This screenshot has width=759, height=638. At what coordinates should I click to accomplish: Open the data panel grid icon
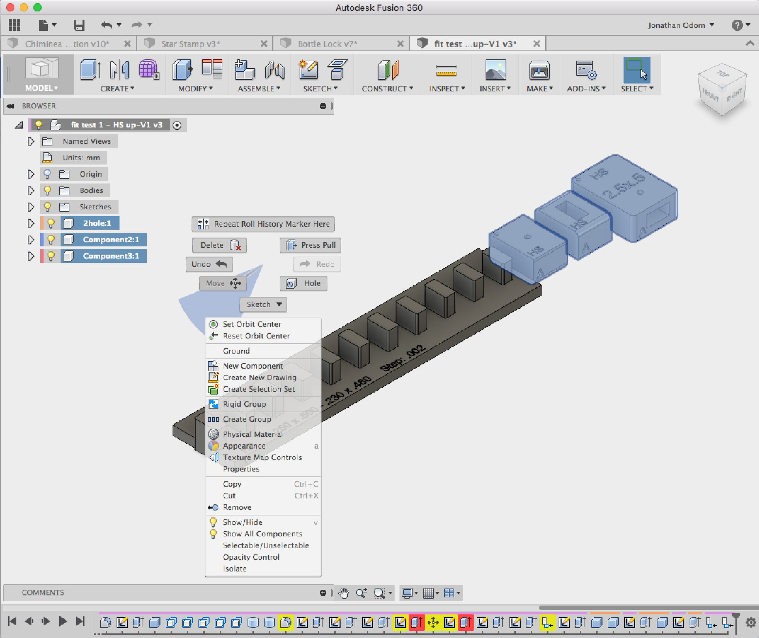14,25
